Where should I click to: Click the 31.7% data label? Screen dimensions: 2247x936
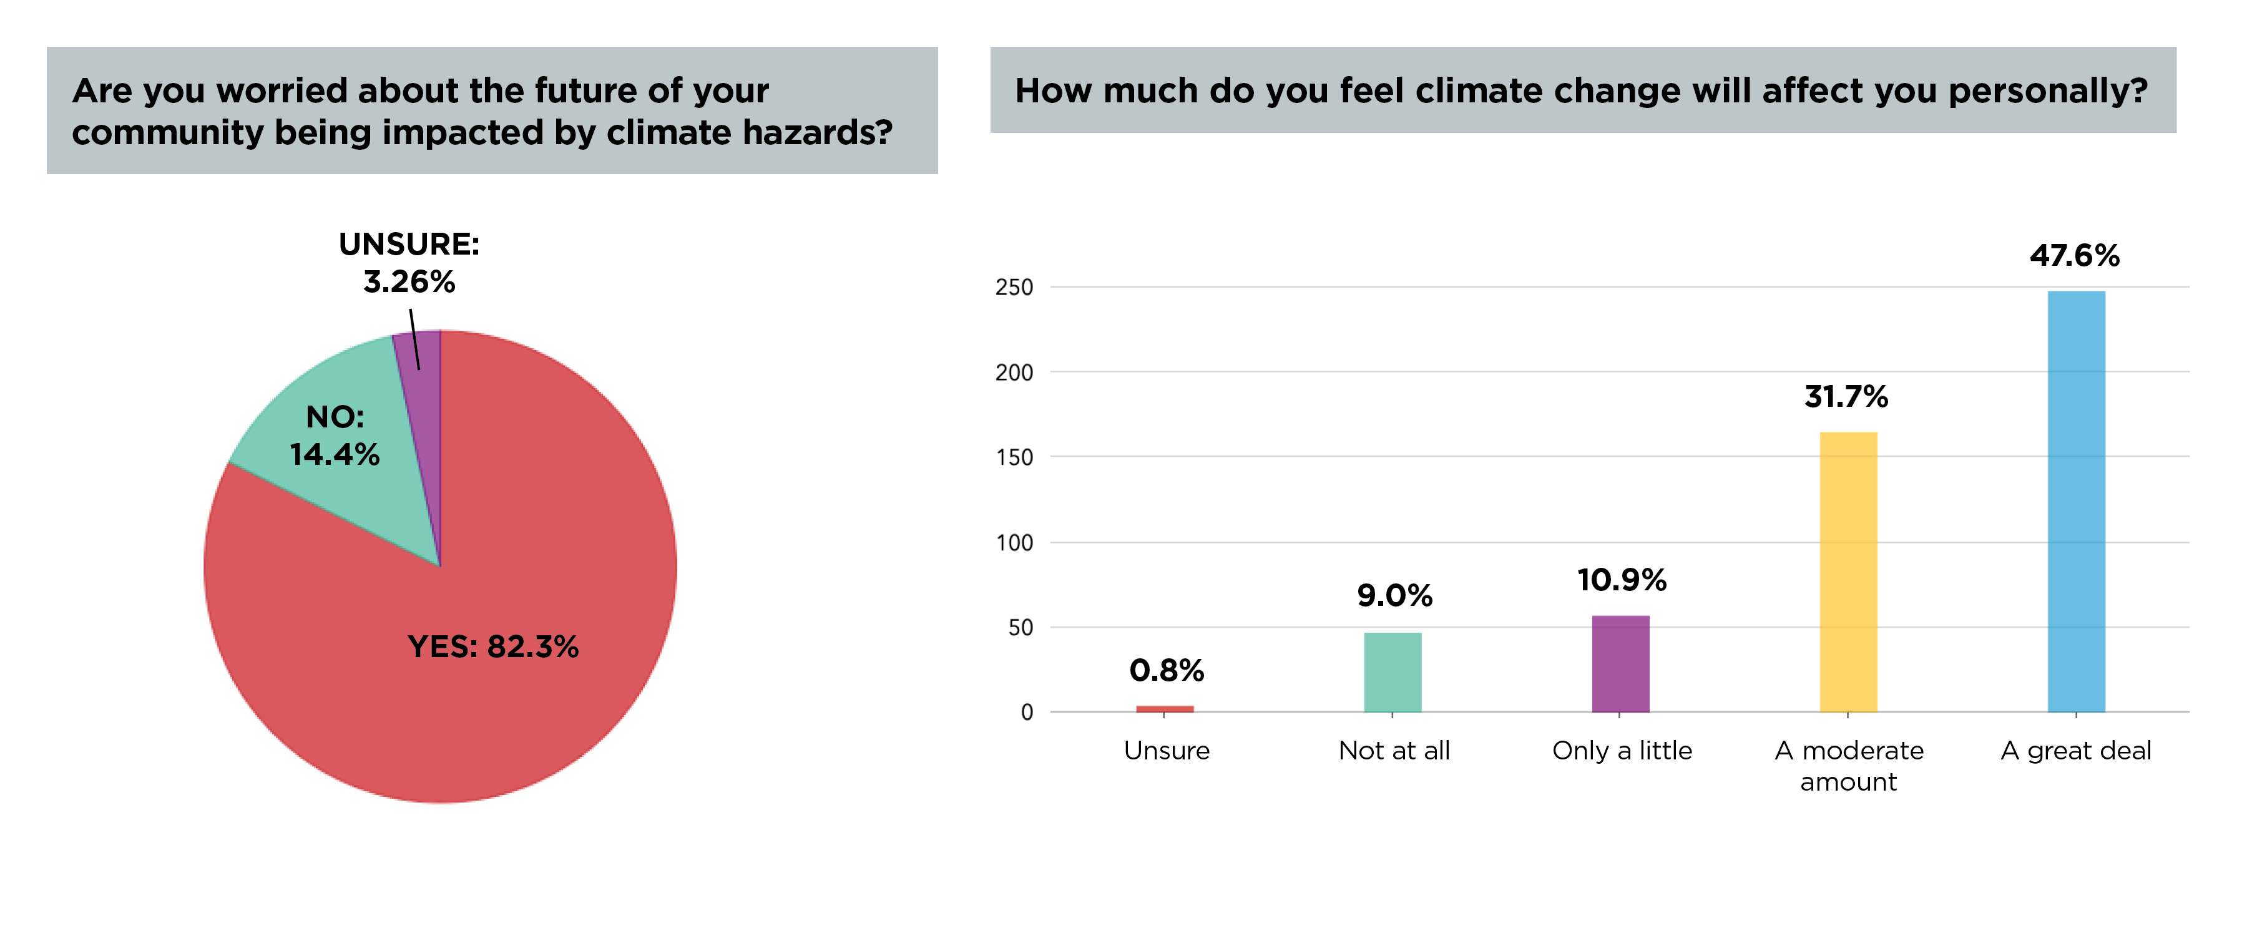click(1847, 397)
